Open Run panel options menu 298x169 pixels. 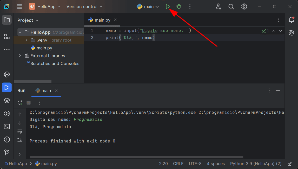(x=269, y=90)
